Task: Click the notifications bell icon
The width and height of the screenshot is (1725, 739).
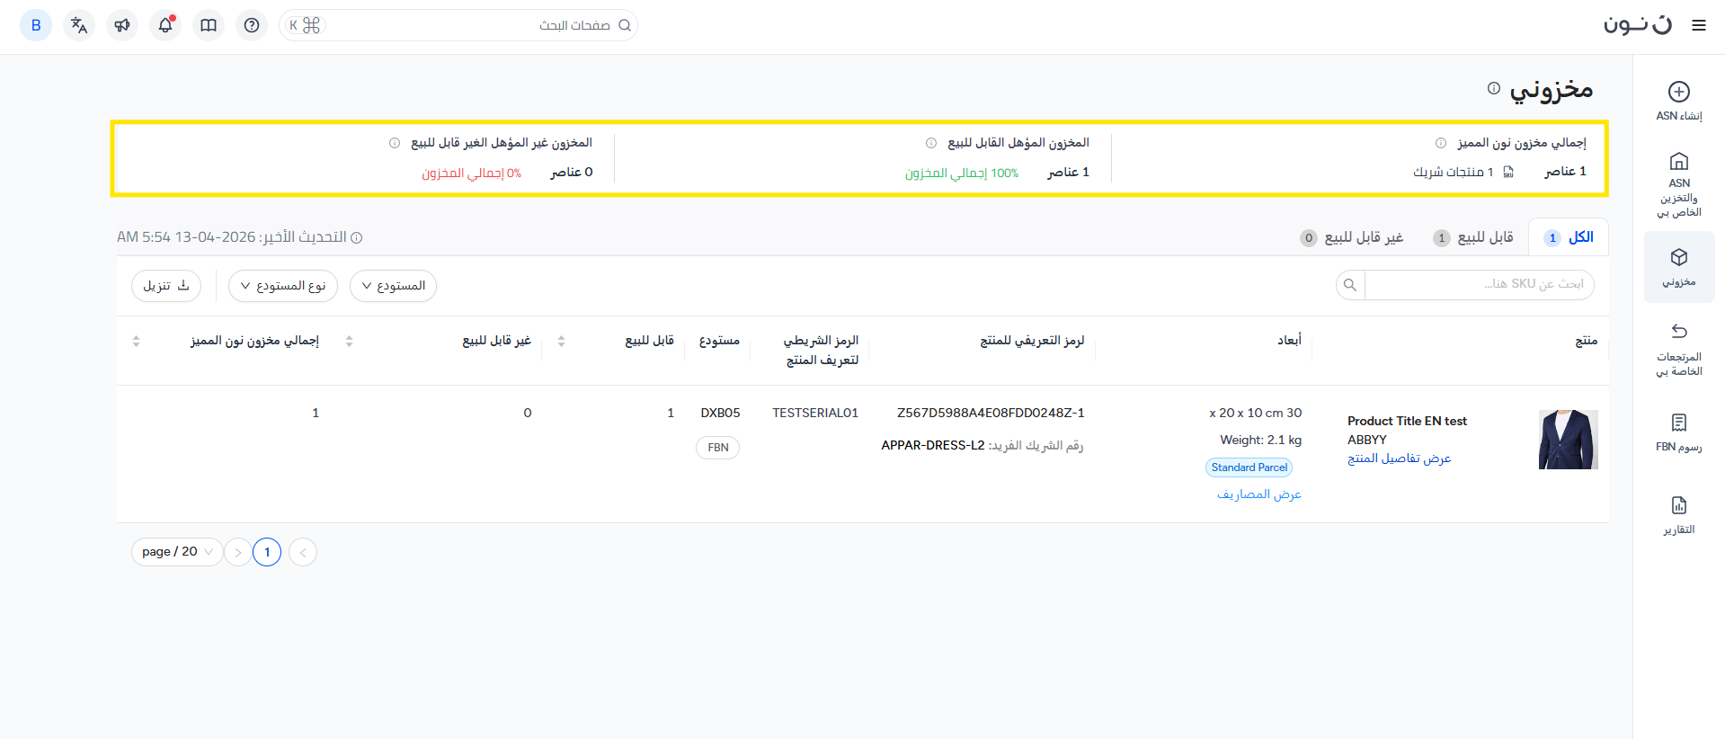Action: (x=165, y=25)
